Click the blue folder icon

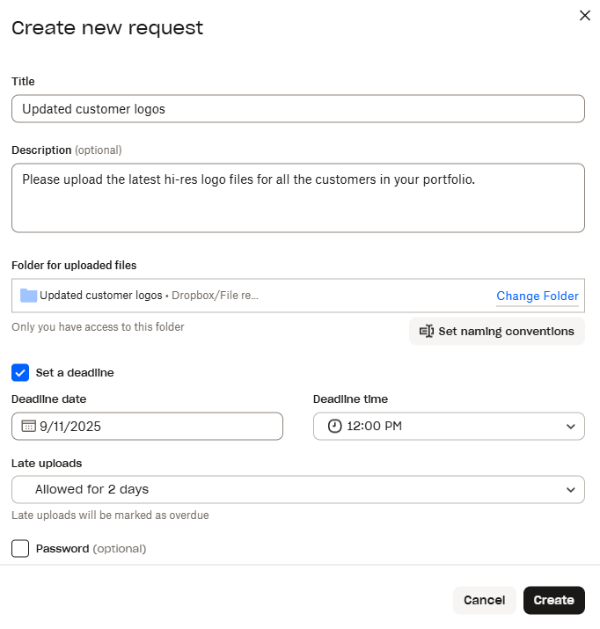click(x=28, y=296)
